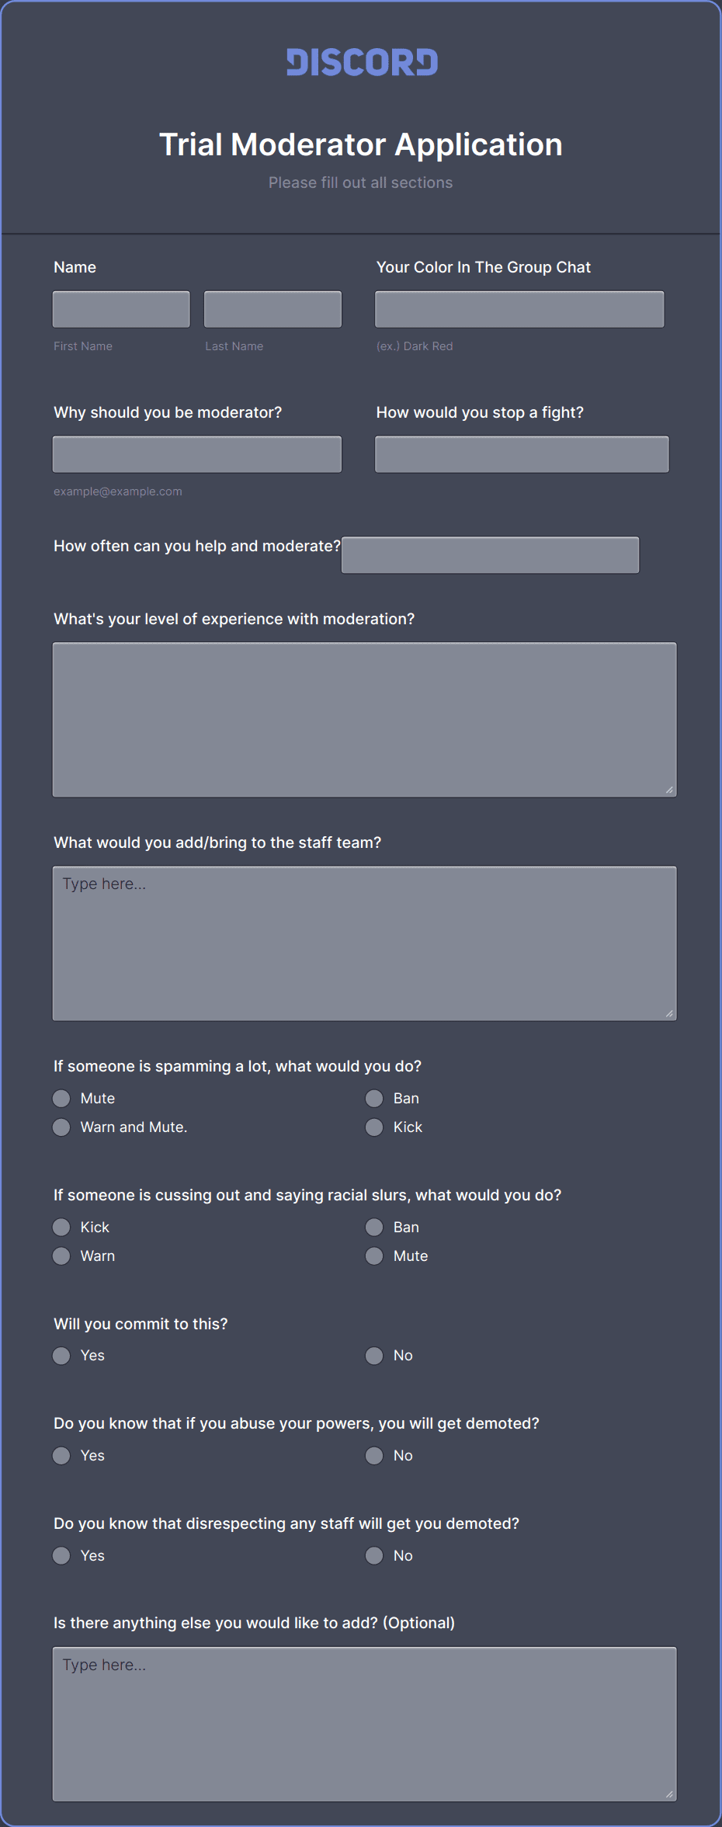Click the moderation experience text area
Screen dimensions: 722x1827
coord(364,719)
